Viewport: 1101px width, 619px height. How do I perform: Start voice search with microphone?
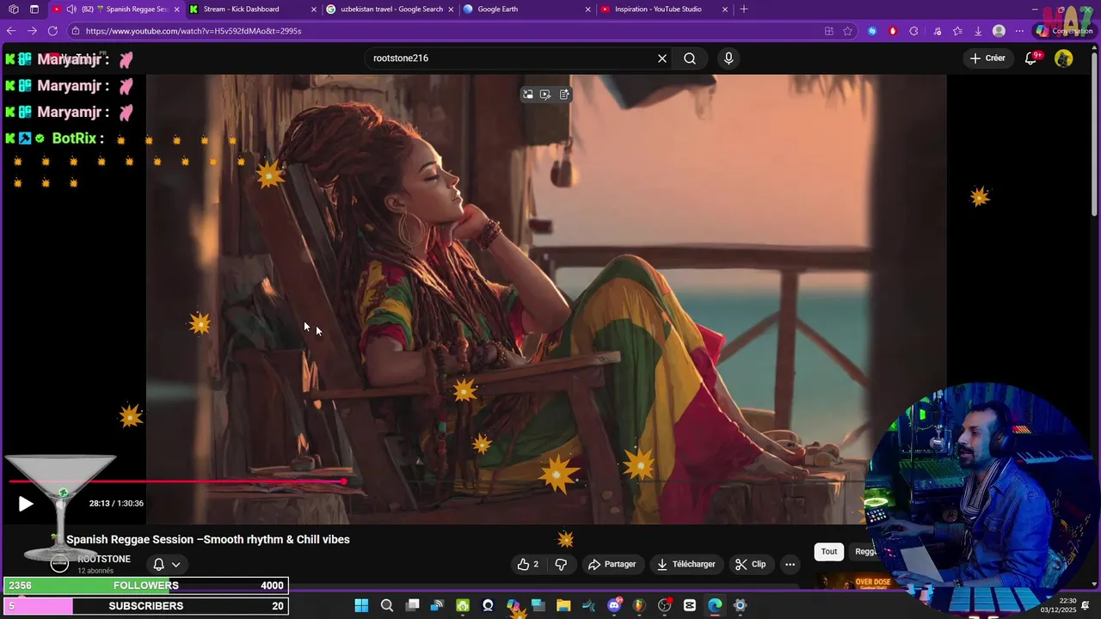729,58
